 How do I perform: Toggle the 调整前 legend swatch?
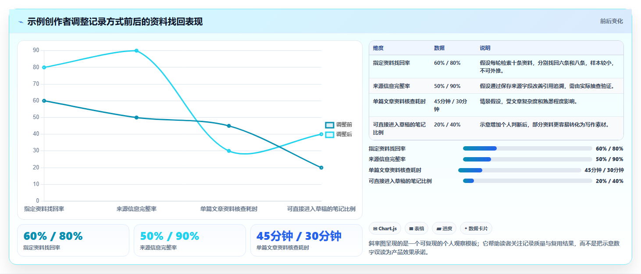click(x=330, y=125)
